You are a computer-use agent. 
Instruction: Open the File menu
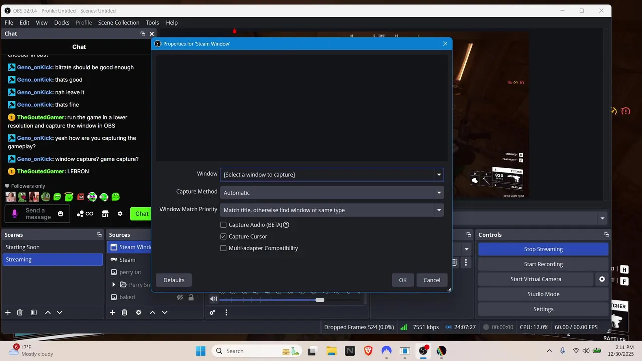(x=9, y=22)
